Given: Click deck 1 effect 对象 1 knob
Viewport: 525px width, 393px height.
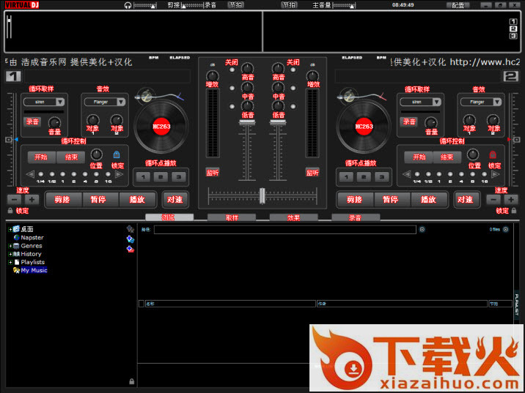Looking at the screenshot, I should click(x=92, y=120).
